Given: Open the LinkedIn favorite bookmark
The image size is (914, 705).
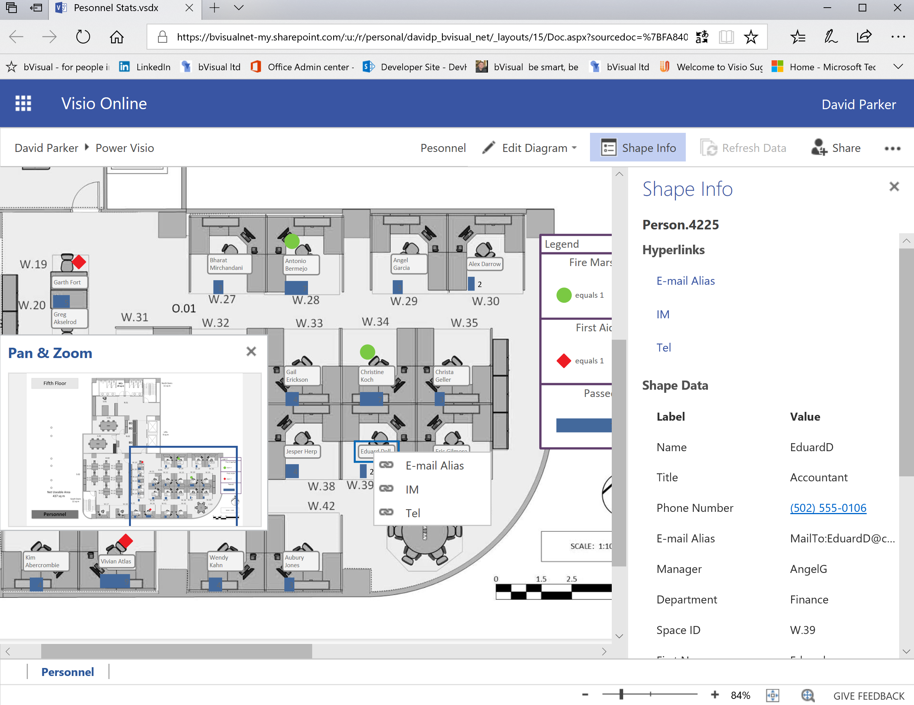Looking at the screenshot, I should click(x=145, y=66).
